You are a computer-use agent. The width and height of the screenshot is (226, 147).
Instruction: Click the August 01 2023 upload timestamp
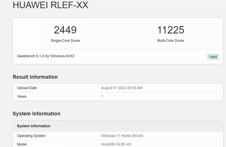tap(122, 88)
